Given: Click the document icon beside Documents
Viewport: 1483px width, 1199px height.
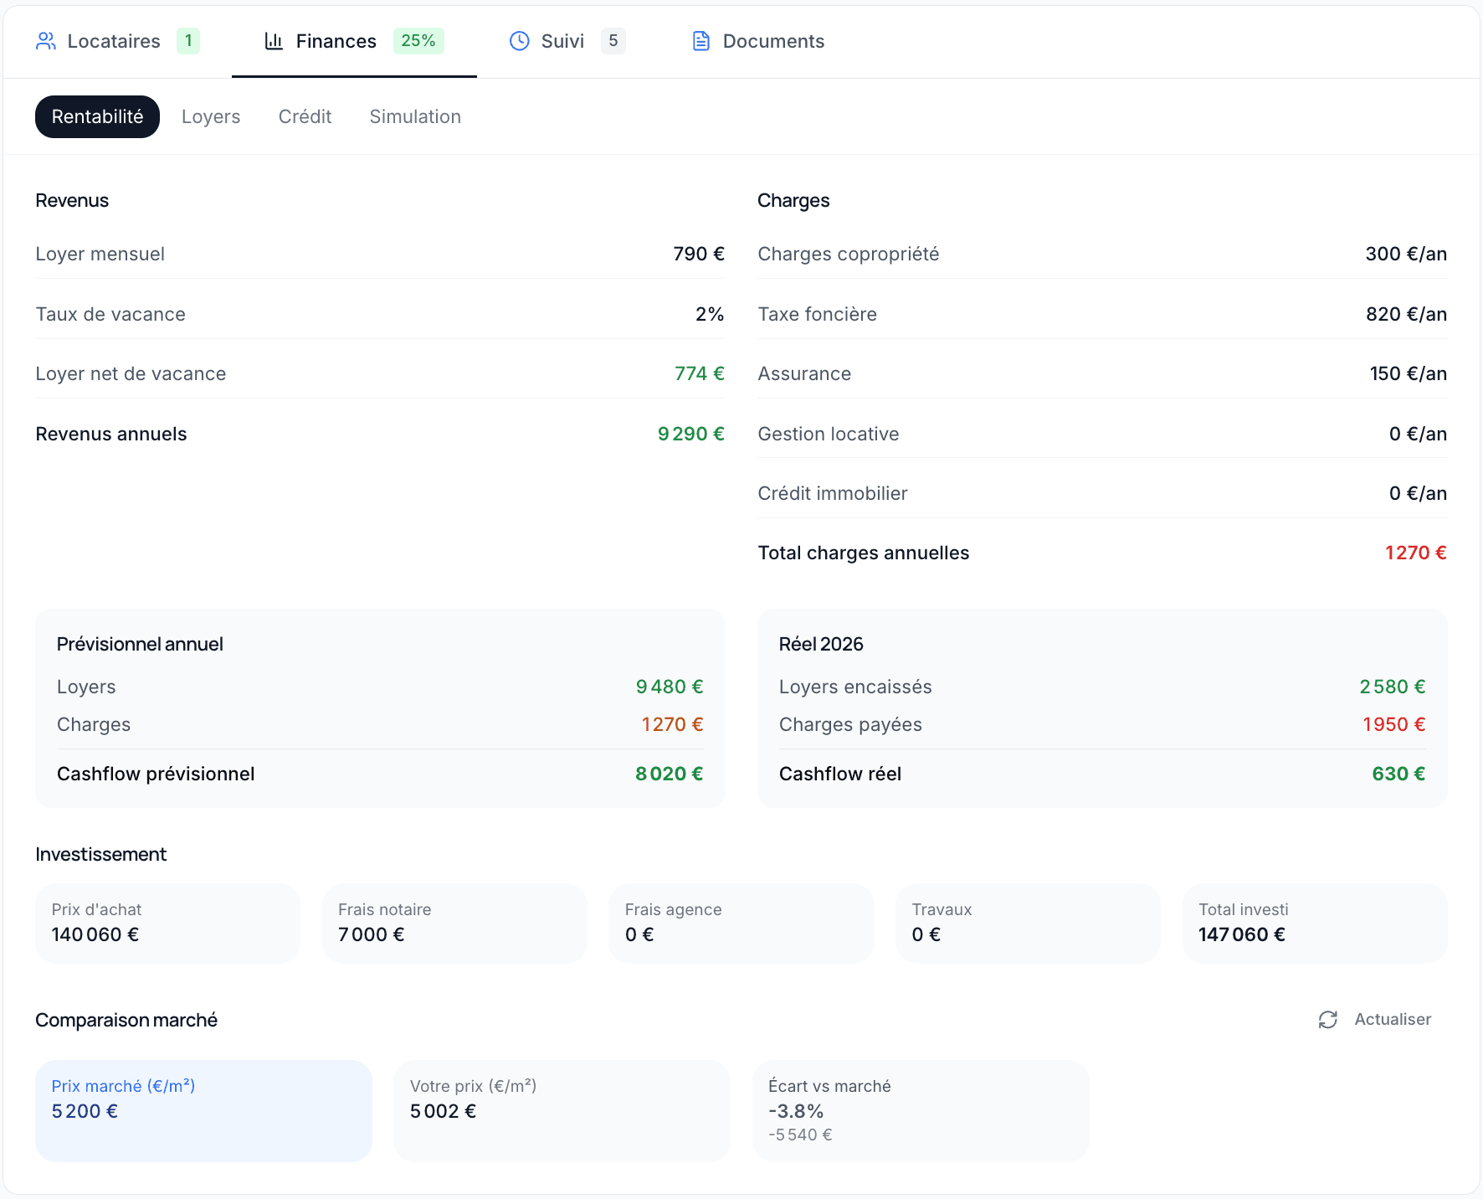Looking at the screenshot, I should (x=700, y=40).
